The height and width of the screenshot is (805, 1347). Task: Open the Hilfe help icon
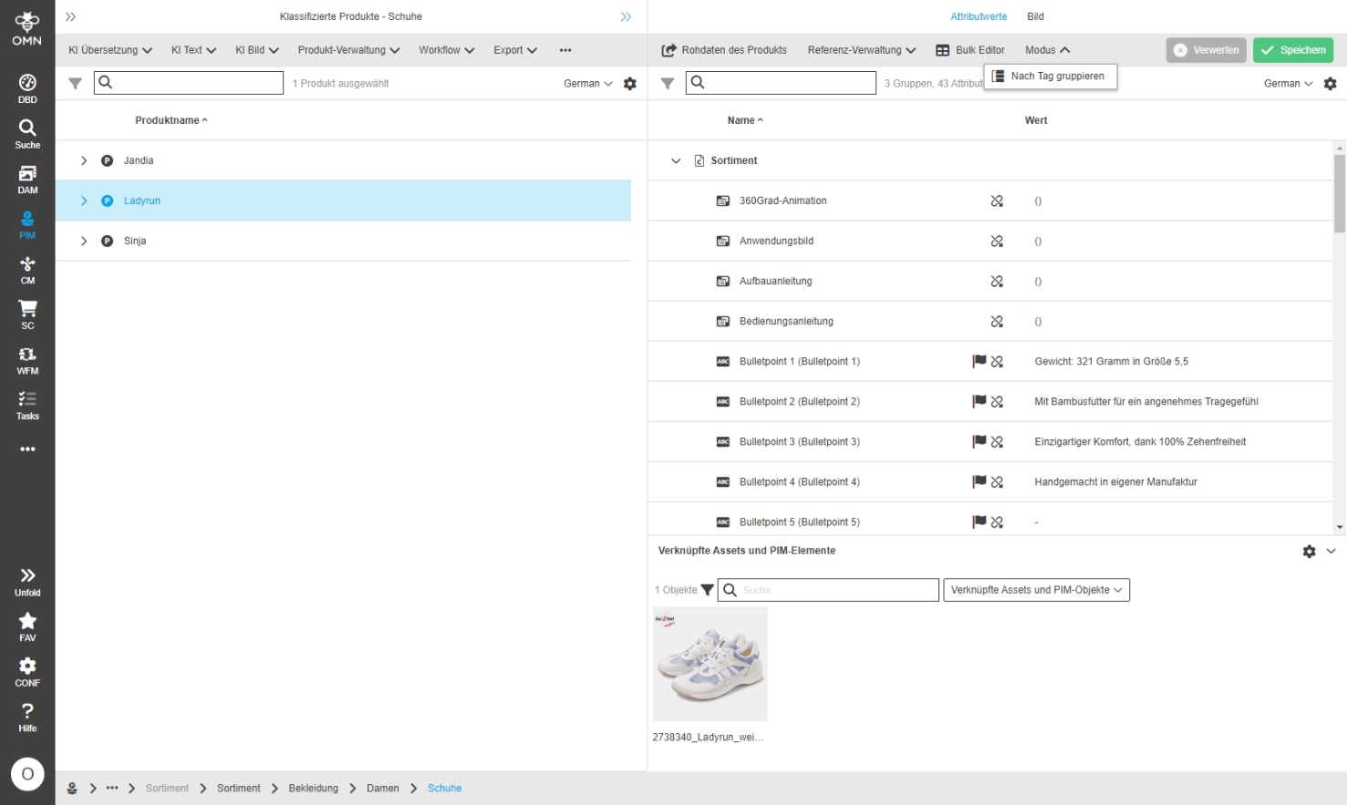[x=27, y=717]
